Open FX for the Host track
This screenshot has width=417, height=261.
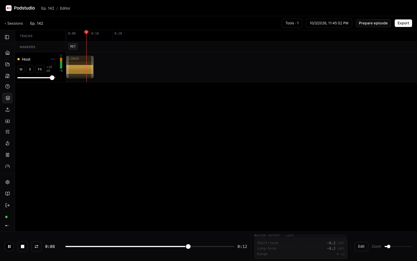40,69
